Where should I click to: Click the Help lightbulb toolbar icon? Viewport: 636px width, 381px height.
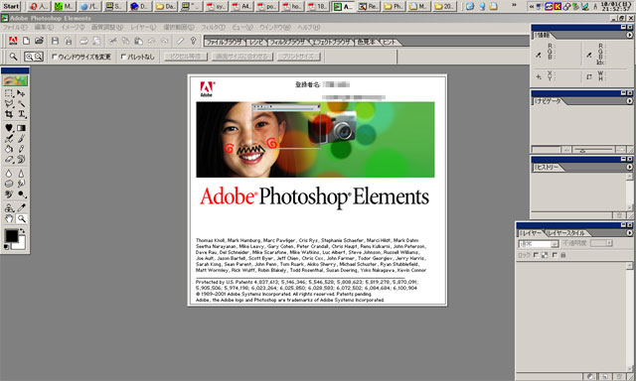(x=193, y=41)
